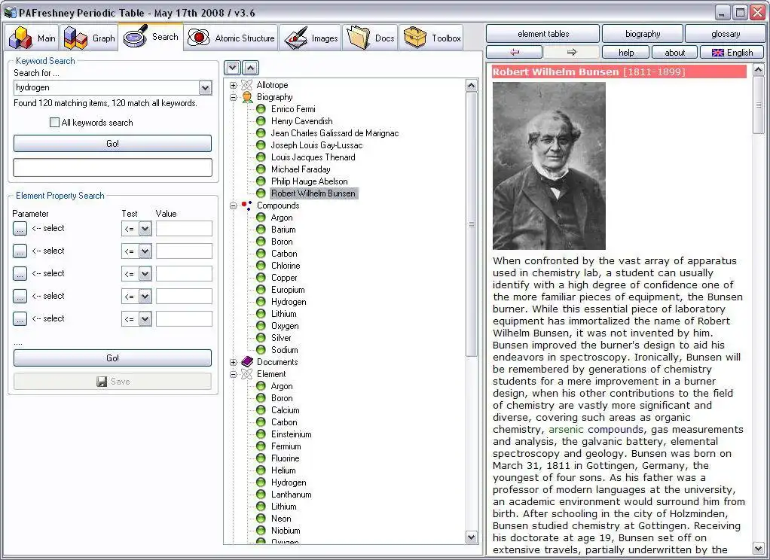Click the Docs folder icon

tap(358, 38)
